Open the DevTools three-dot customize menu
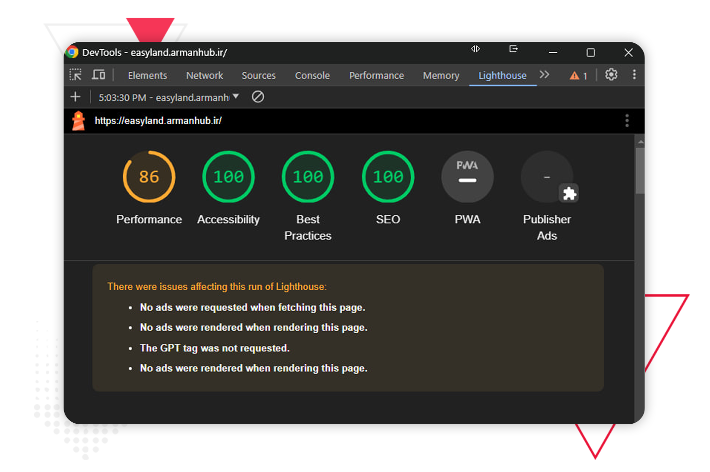Viewport: 710px width, 472px height. (634, 75)
